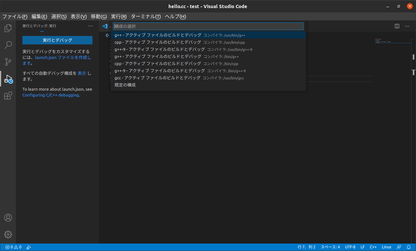Open the debug sidebar more actions ellipsis
Image resolution: width=416 pixels, height=251 pixels.
click(91, 26)
